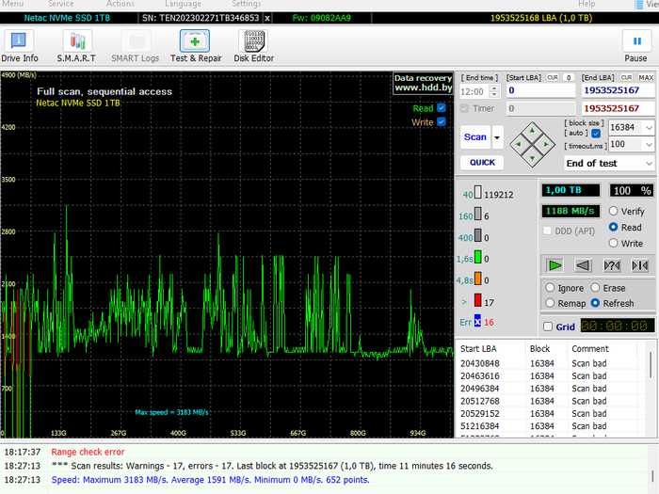Click the ▷|◁ jump scan button
659x494 pixels.
click(639, 265)
